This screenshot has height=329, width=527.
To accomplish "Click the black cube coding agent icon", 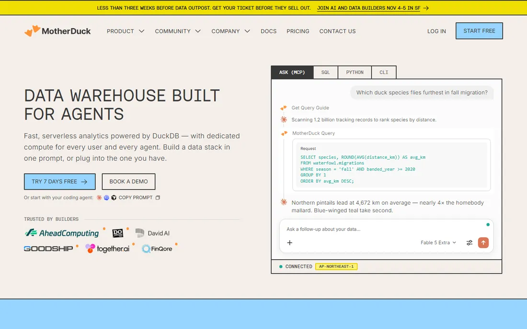I will tap(114, 197).
